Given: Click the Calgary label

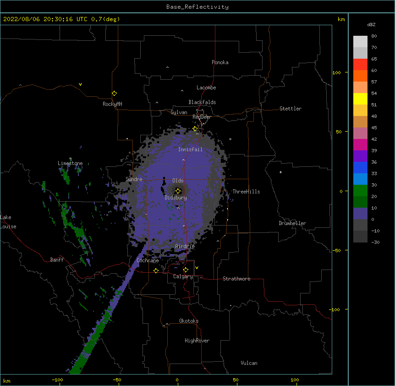Looking at the screenshot, I should (x=183, y=276).
